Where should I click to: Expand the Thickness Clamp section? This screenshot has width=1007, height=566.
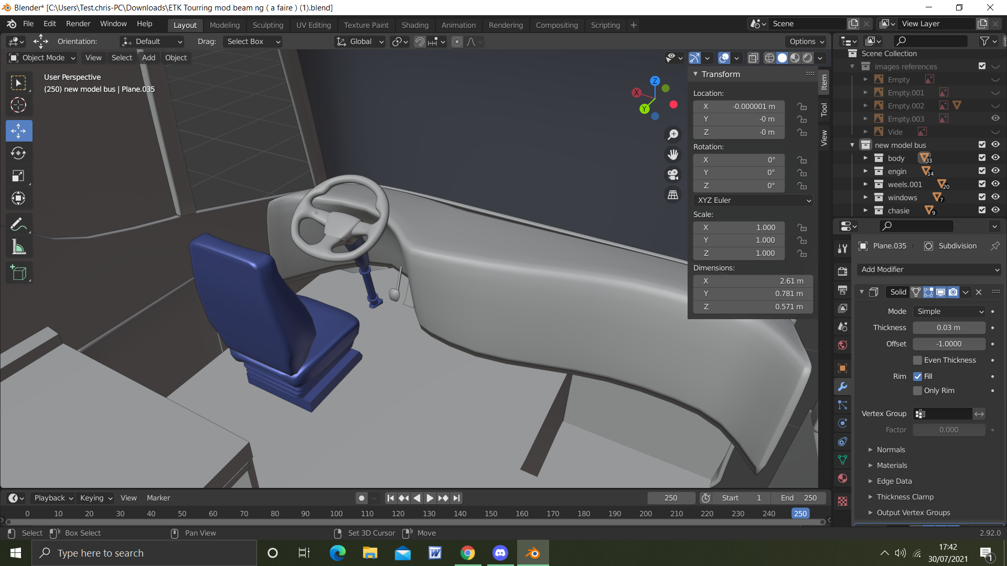pos(905,497)
